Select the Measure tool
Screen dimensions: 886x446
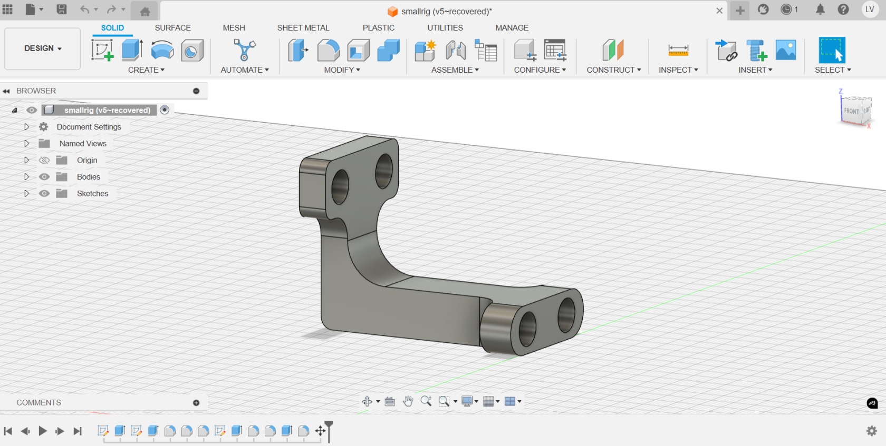pos(678,51)
